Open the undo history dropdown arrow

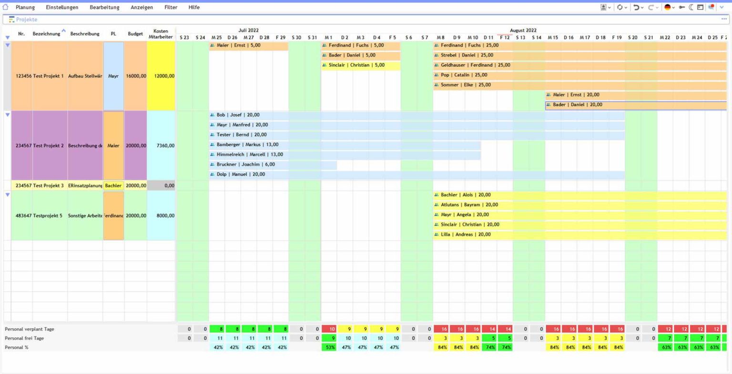pyautogui.click(x=642, y=7)
